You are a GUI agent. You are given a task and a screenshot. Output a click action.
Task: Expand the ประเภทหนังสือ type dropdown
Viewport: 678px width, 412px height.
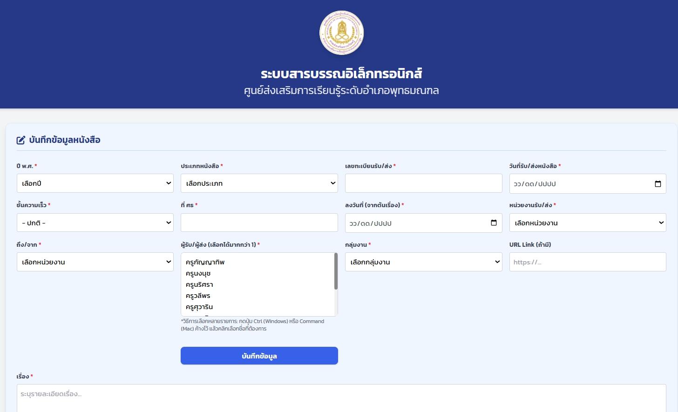(x=259, y=183)
